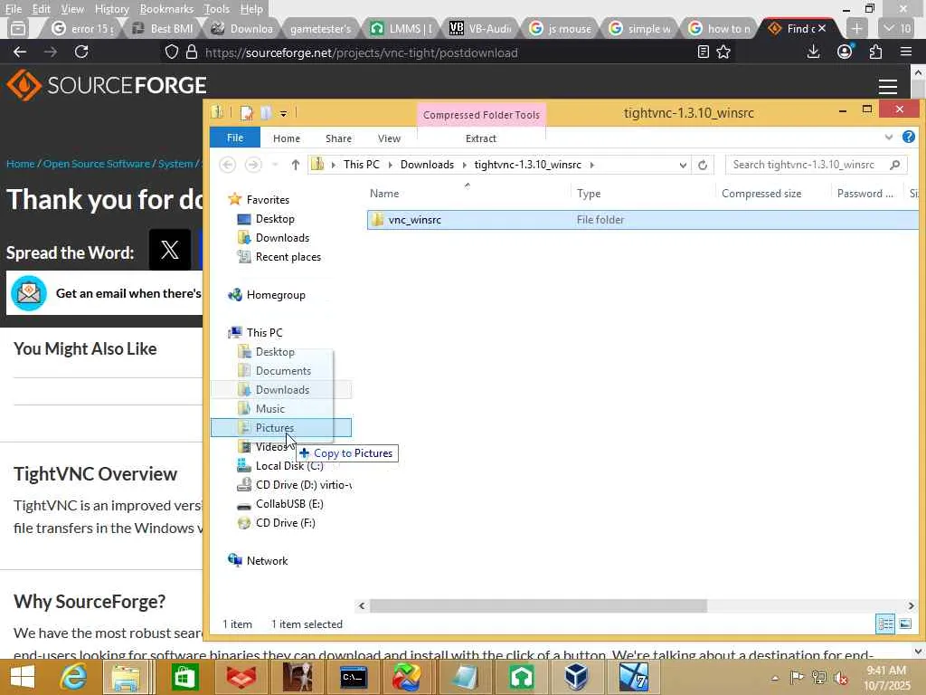The width and height of the screenshot is (926, 695).
Task: Open address bar history dropdown in Explorer
Action: point(683,165)
